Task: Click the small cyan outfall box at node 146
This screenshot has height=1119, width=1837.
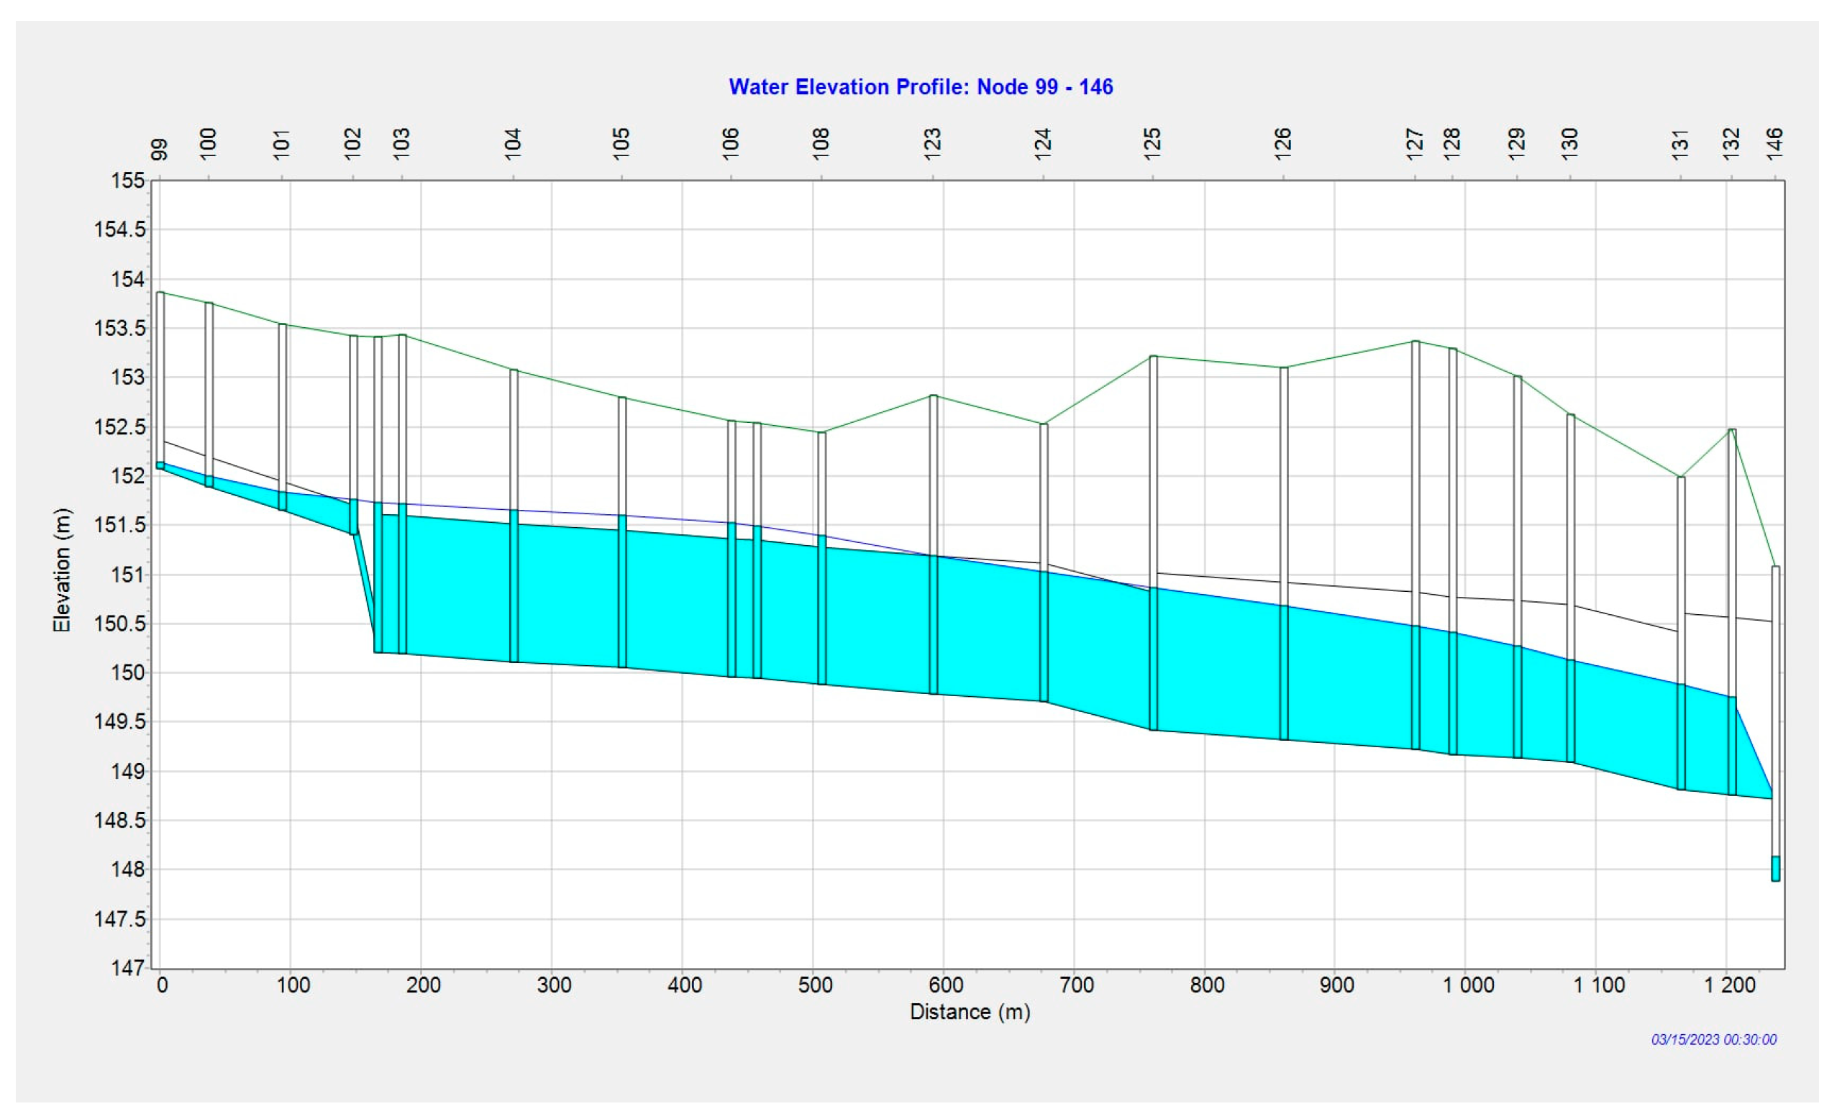Action: [1775, 869]
